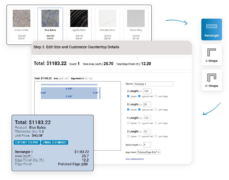The height and width of the screenshot is (180, 229).
Task: Pick the Andino White granite swatch
Action: [21, 18]
